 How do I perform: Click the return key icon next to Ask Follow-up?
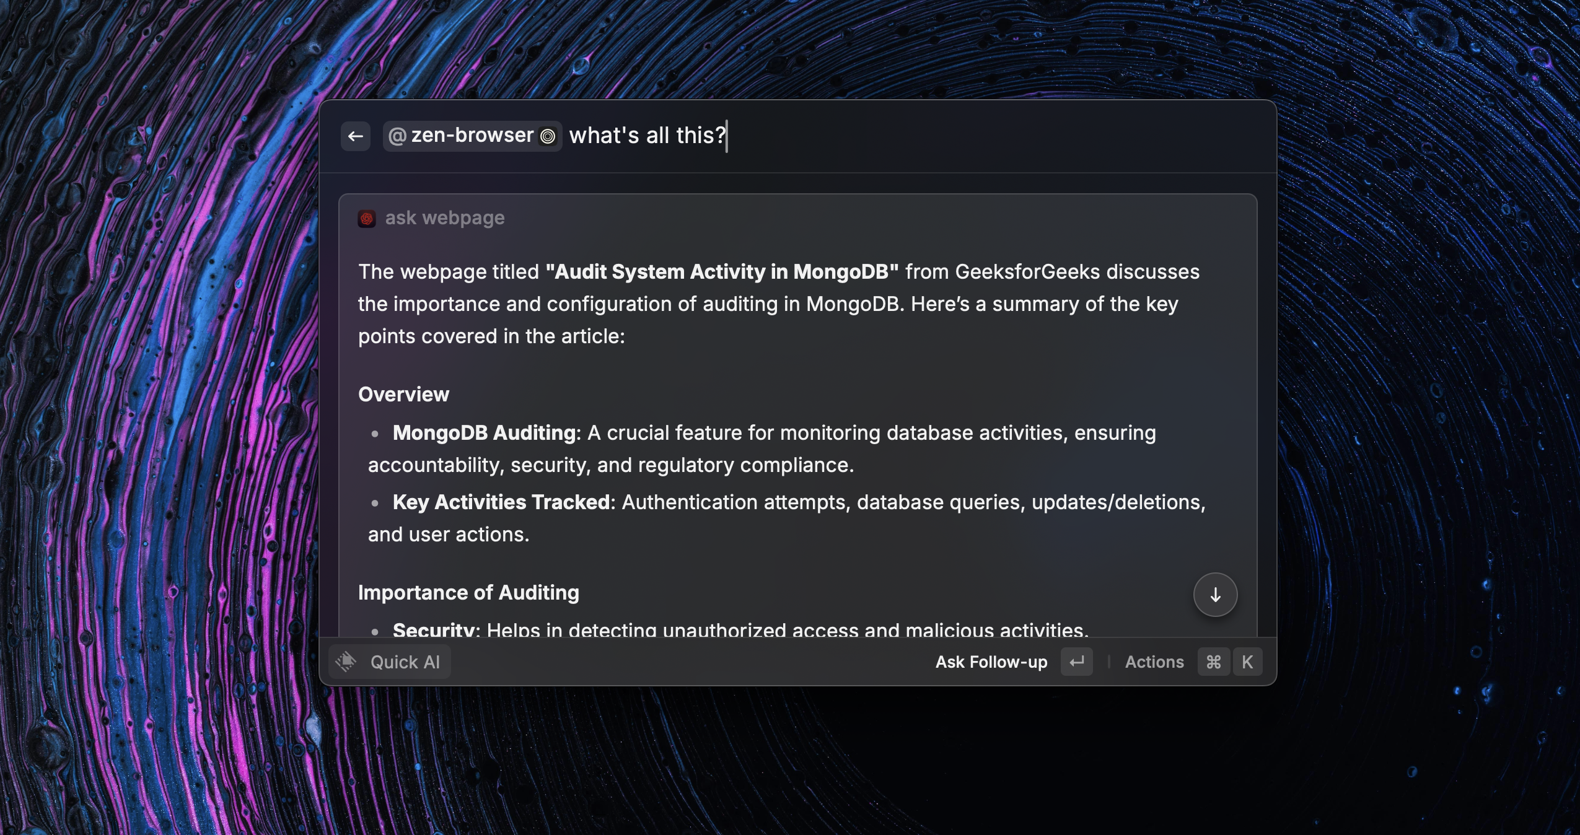(1076, 662)
